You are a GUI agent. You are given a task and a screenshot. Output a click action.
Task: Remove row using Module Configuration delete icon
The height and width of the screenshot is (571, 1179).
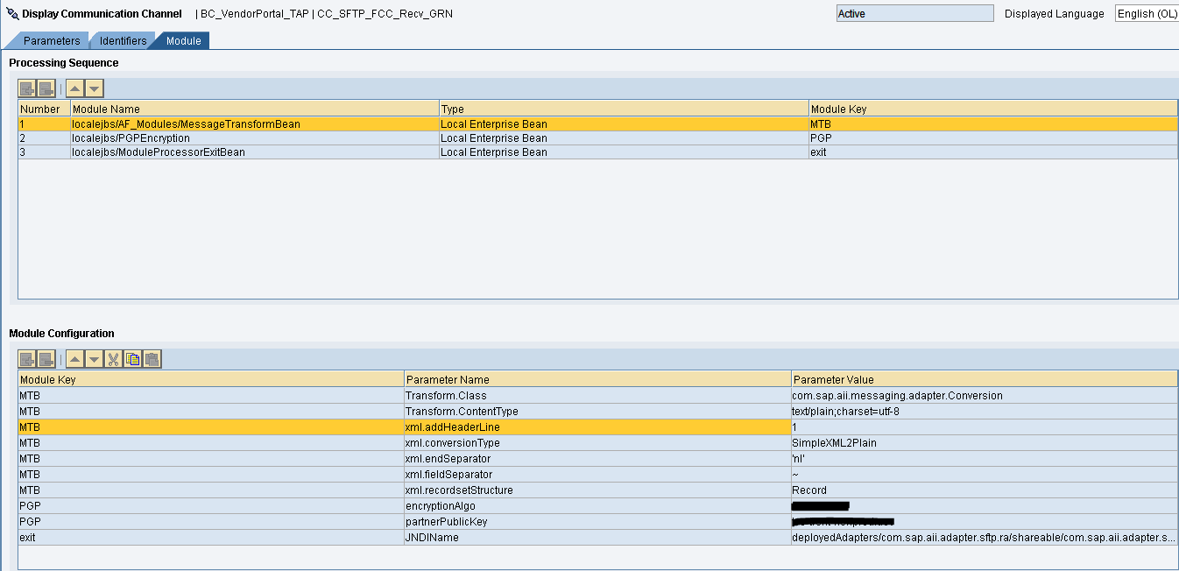pyautogui.click(x=46, y=359)
